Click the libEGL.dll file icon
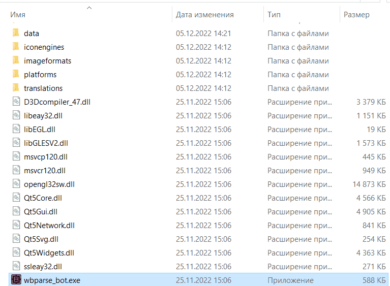Viewport: 390px width, 286px height. point(16,129)
